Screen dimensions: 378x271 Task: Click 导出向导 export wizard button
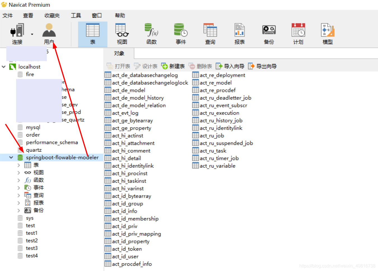tap(262, 66)
